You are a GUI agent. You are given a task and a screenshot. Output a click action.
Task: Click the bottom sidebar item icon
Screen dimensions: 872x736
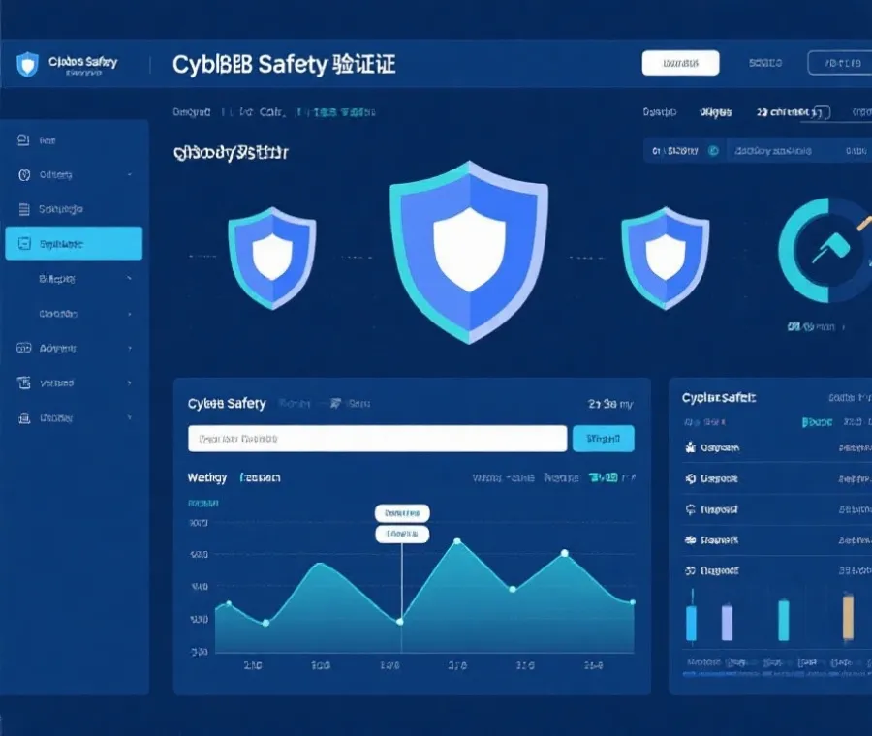(24, 418)
